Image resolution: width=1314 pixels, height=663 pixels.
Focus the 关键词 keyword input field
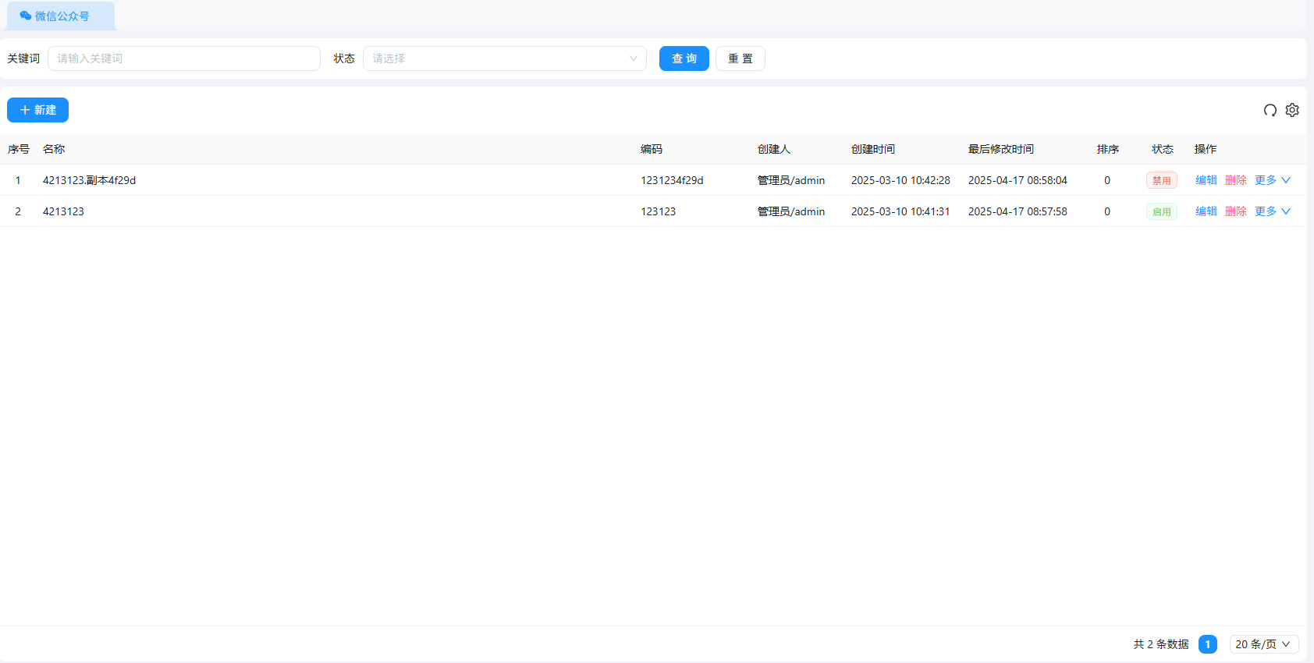click(x=184, y=58)
